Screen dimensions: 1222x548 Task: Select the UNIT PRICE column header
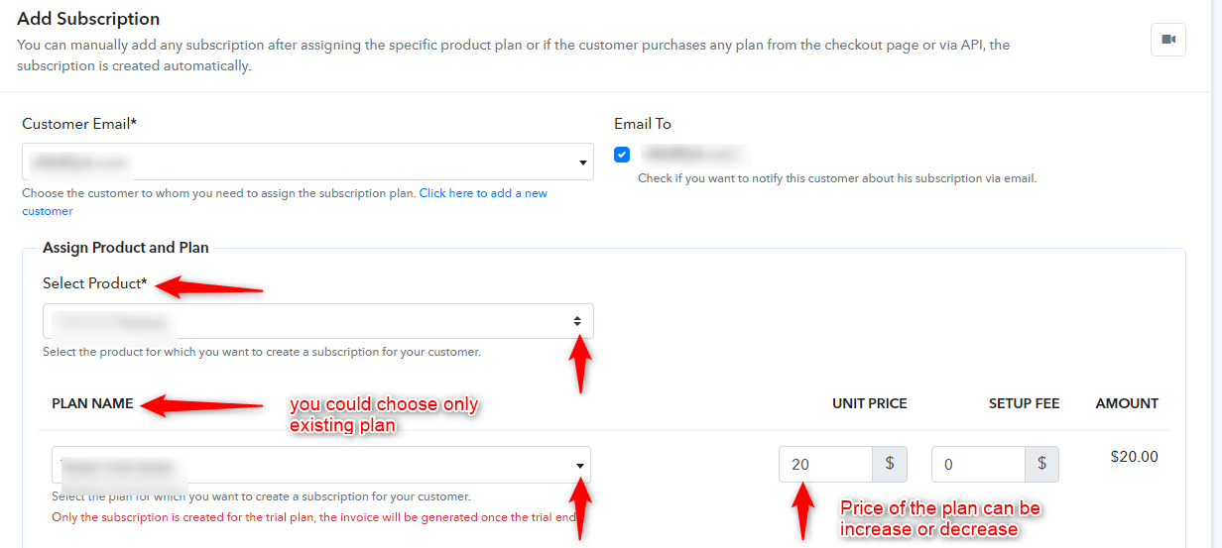point(870,403)
